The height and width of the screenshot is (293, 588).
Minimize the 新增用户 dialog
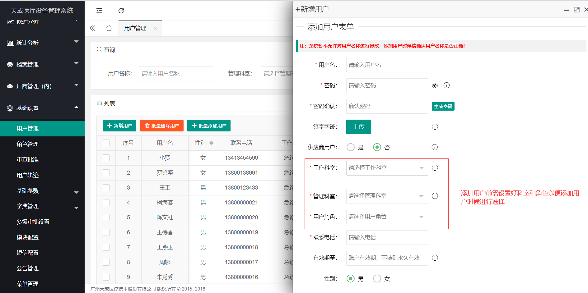tap(567, 10)
